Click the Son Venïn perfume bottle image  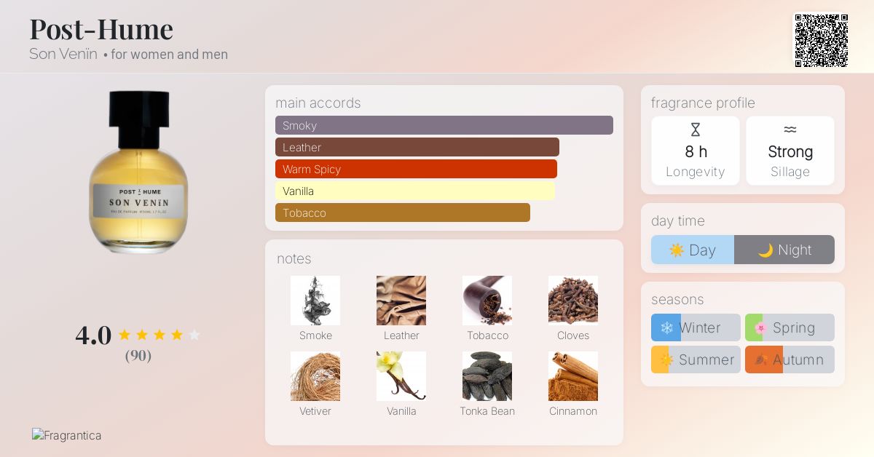coord(138,172)
